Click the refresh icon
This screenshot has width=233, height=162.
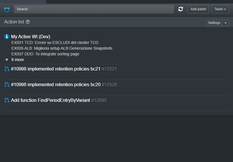coord(180,9)
